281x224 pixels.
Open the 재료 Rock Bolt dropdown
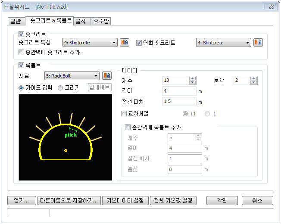[x=72, y=76]
